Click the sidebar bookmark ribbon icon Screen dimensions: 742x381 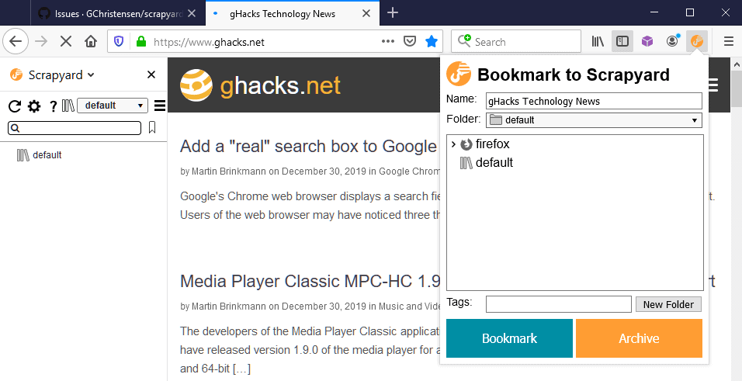(x=152, y=127)
